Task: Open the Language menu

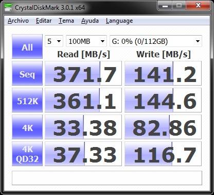Action: coord(119,21)
